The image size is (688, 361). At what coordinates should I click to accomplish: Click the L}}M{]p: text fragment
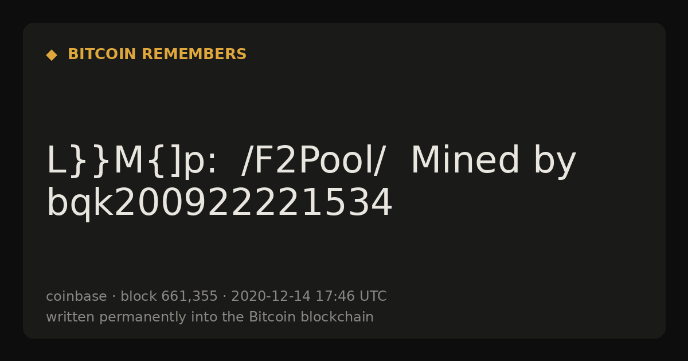(132, 161)
